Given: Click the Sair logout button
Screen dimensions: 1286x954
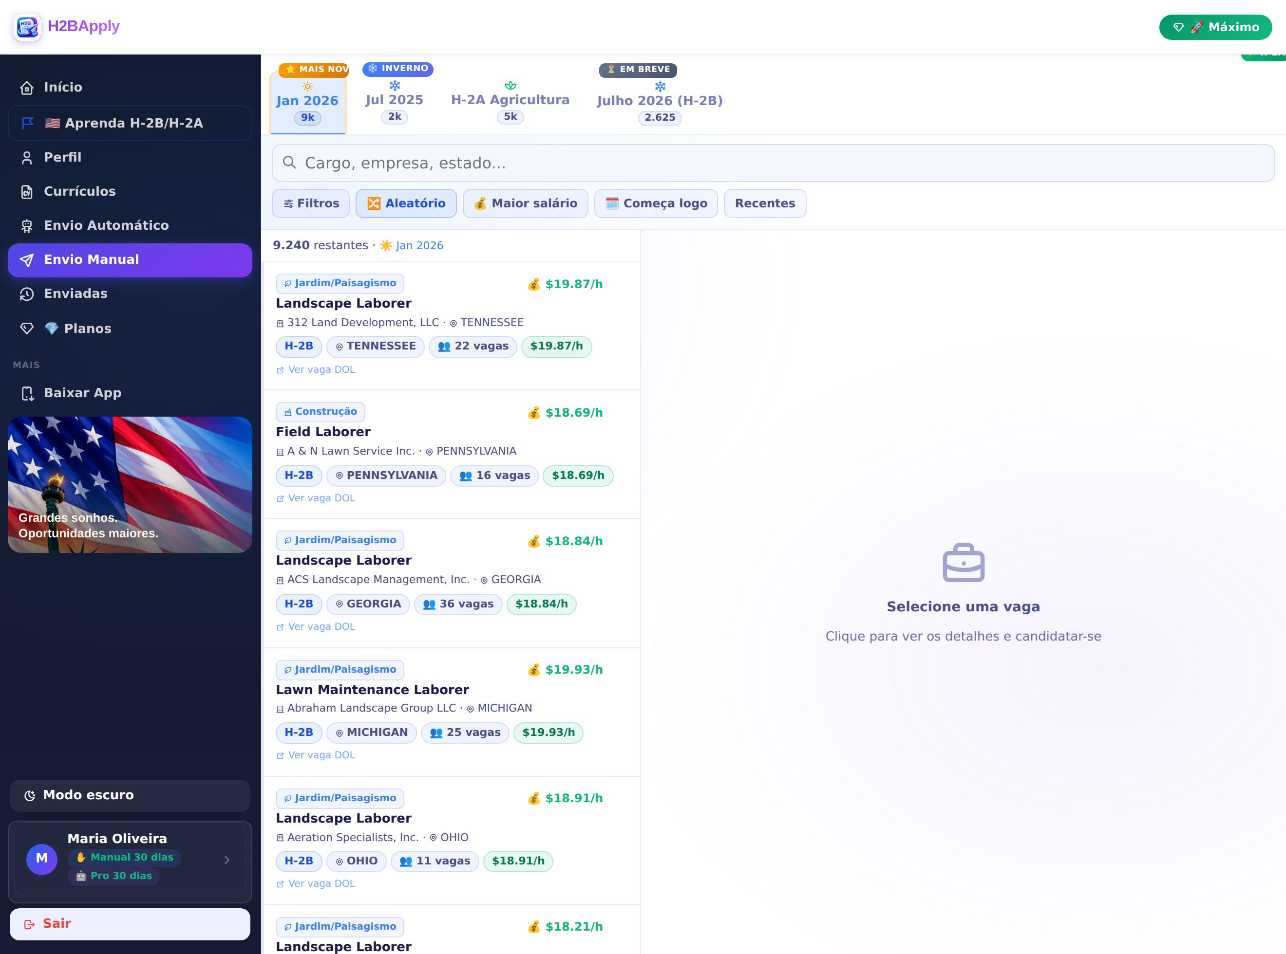Looking at the screenshot, I should [x=130, y=924].
